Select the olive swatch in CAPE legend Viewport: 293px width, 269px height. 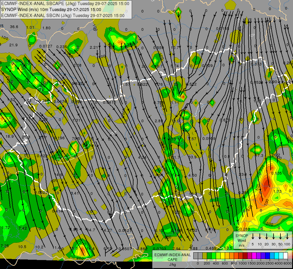(205, 256)
